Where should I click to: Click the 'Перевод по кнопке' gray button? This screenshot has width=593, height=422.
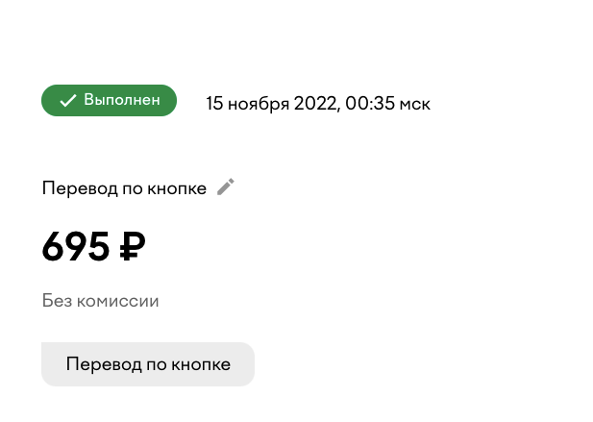pyautogui.click(x=148, y=364)
